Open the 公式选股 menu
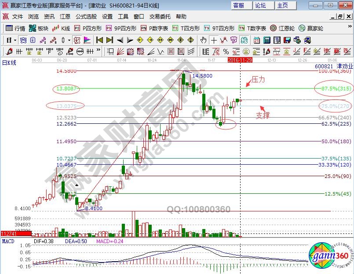354x274 pixels. coord(86,17)
